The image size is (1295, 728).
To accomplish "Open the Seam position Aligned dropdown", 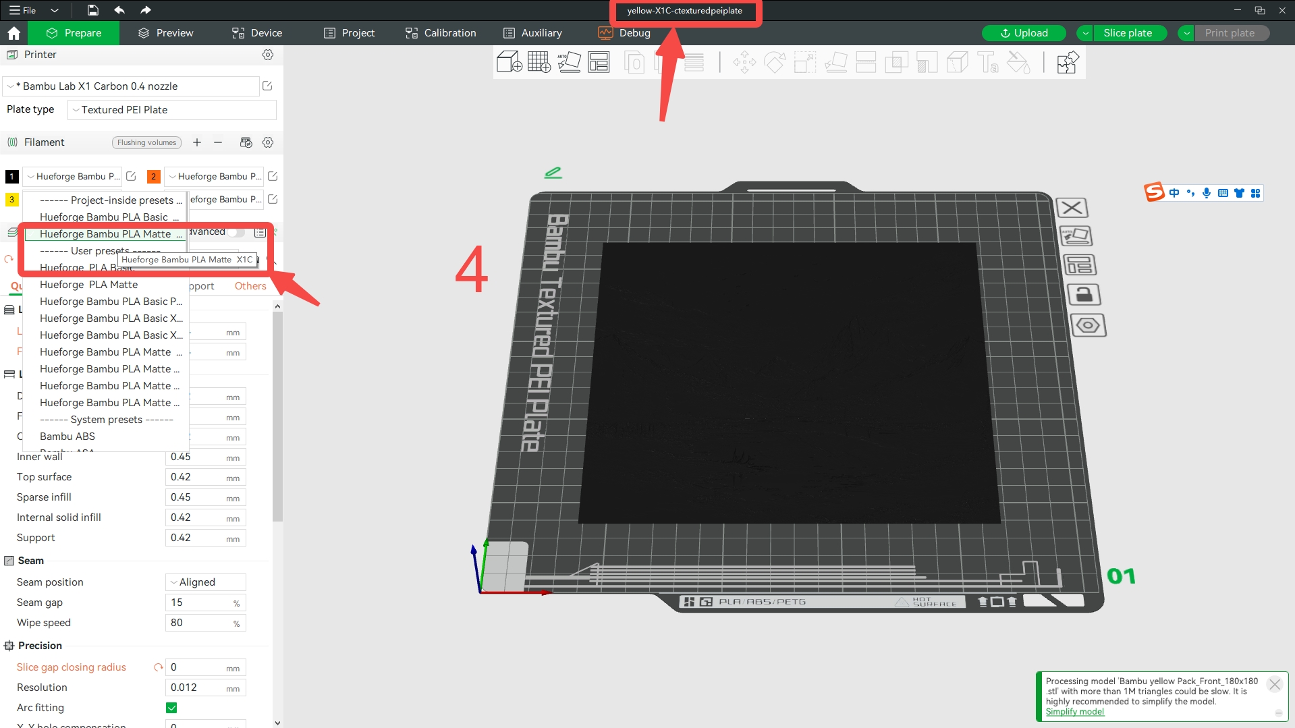I will click(x=206, y=582).
